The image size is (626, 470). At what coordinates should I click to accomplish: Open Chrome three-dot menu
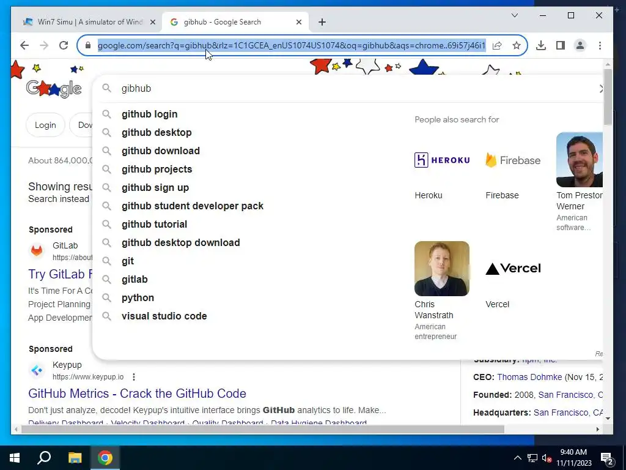600,45
